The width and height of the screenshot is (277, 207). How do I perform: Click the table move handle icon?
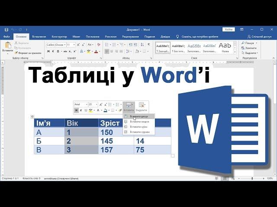[32, 117]
